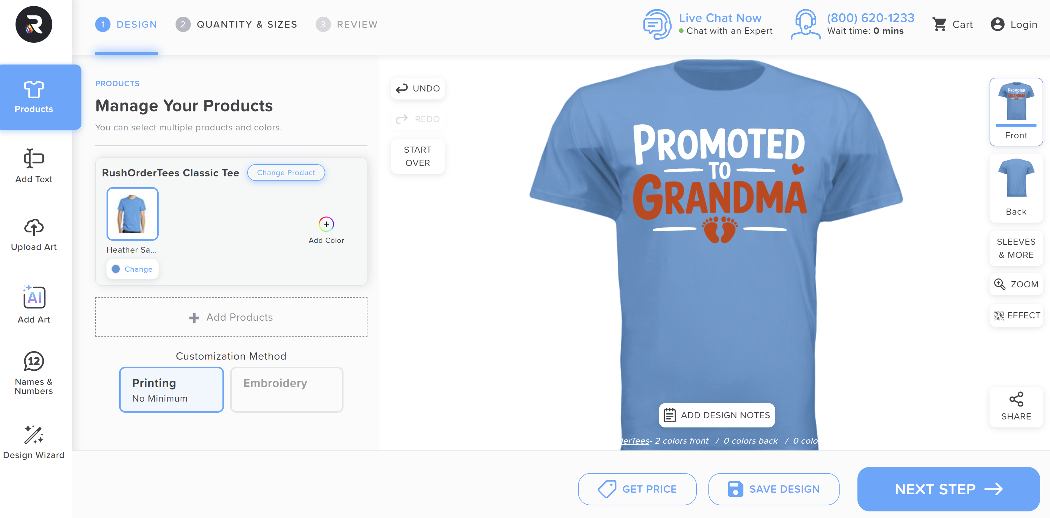Launch the Design Wizard
The height and width of the screenshot is (518, 1050).
point(34,442)
